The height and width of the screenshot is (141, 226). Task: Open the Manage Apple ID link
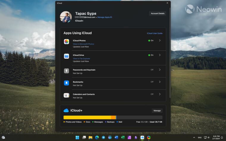(105, 17)
